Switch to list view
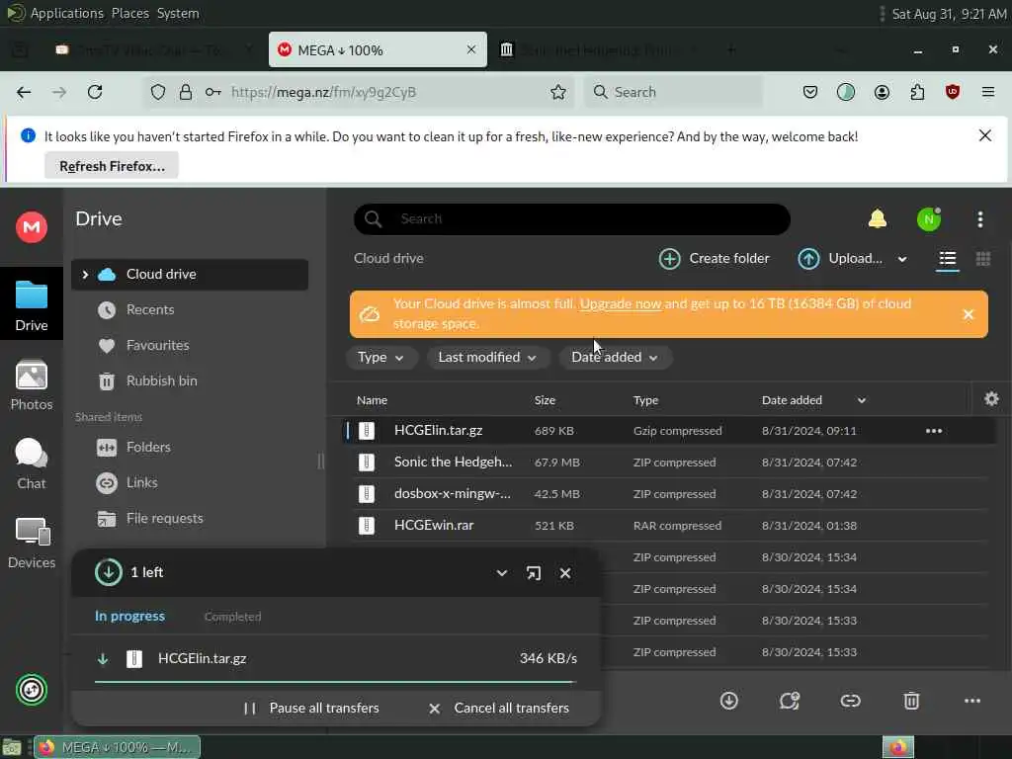Viewport: 1012px width, 759px height. [x=948, y=259]
